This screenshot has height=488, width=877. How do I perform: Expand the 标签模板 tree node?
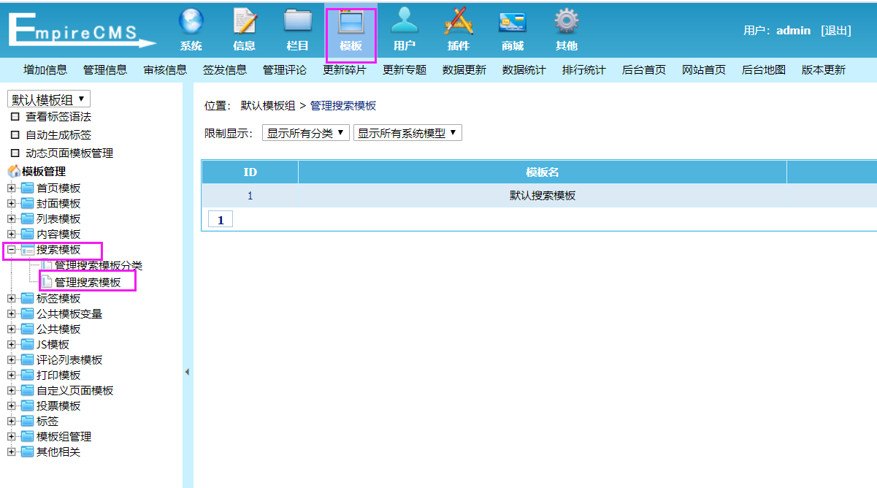(11, 299)
